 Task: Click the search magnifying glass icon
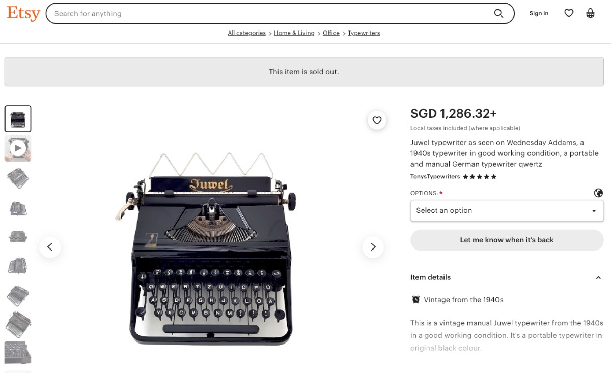[x=498, y=14]
